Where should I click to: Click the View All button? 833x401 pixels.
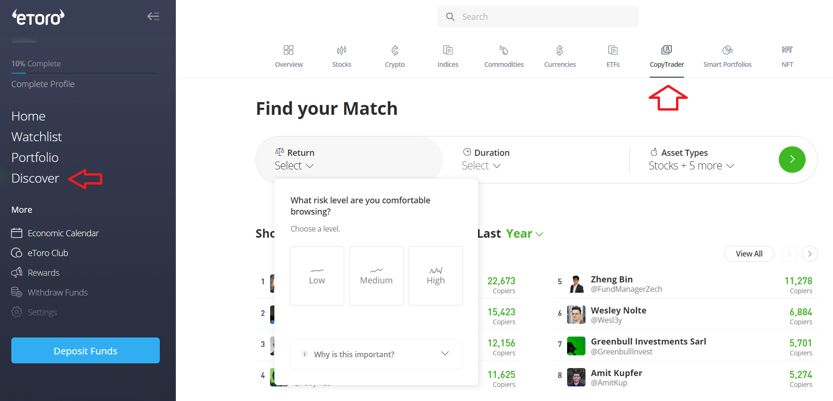click(749, 254)
